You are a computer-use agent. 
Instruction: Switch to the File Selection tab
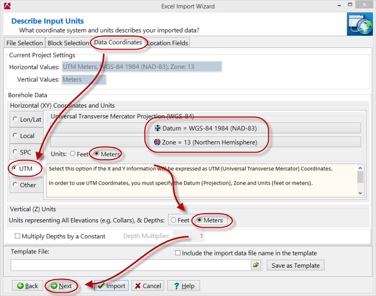(25, 43)
